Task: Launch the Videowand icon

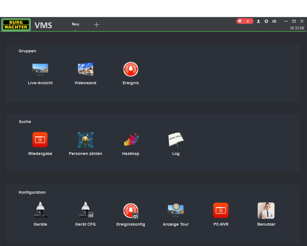Action: tap(85, 70)
